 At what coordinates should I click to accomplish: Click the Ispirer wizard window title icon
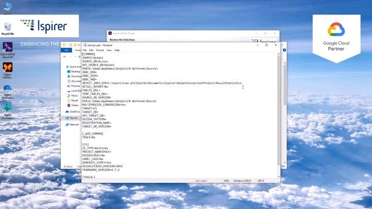point(110,34)
